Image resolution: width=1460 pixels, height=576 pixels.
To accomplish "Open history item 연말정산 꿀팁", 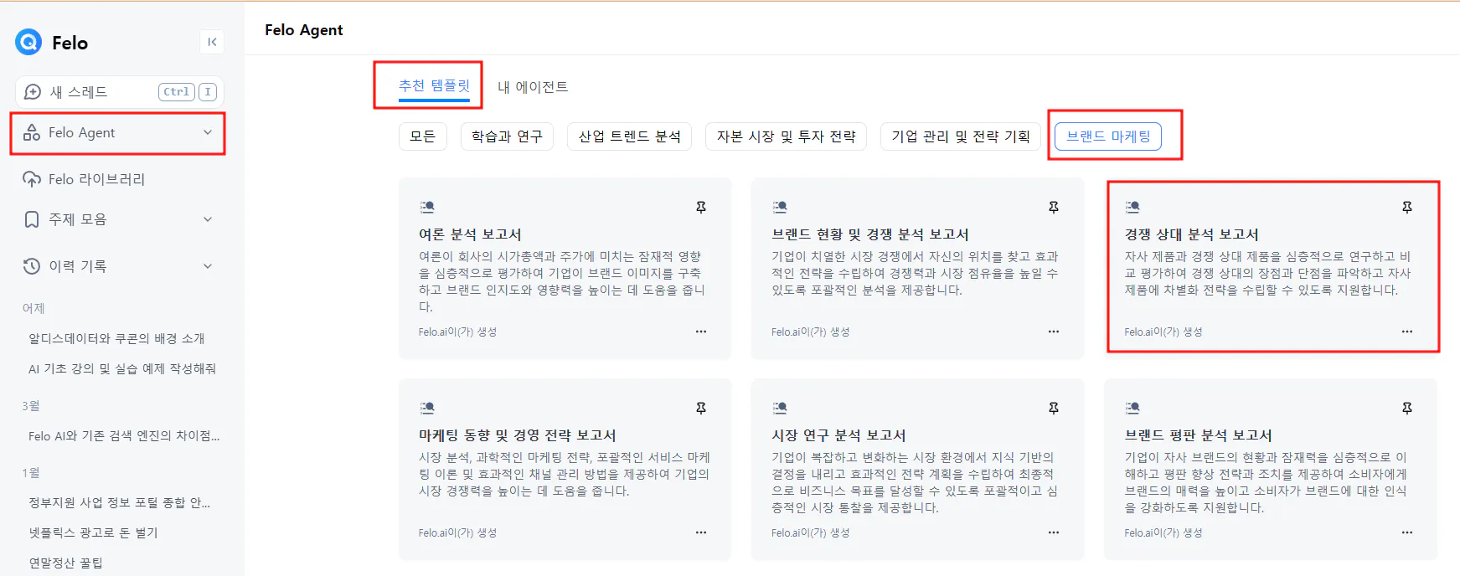I will tap(66, 563).
